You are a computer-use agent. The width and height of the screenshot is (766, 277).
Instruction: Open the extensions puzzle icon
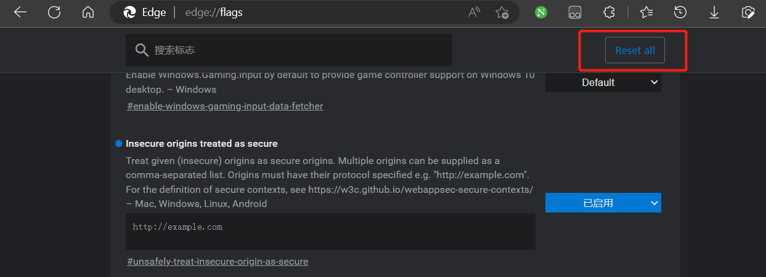tap(609, 12)
